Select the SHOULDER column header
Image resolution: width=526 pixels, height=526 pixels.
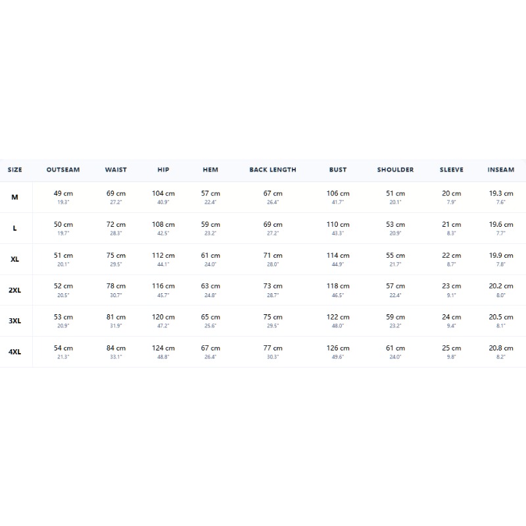tap(395, 170)
